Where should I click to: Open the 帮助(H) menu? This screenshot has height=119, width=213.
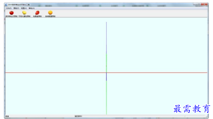coord(32,8)
